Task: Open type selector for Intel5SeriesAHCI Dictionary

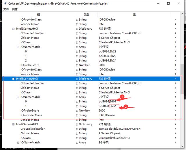Action: (77, 29)
